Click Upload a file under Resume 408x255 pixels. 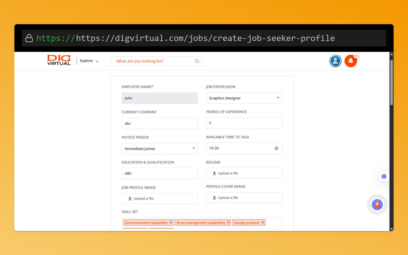[244, 173]
